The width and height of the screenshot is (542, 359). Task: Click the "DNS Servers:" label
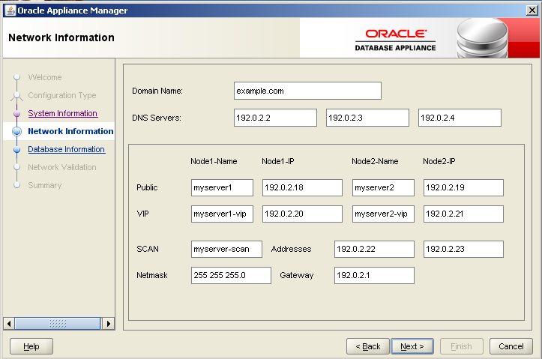pos(157,118)
